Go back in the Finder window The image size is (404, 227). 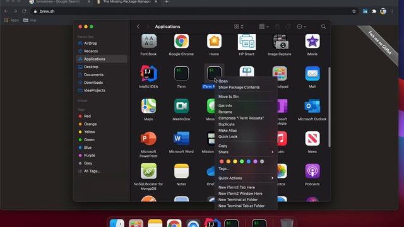138,26
